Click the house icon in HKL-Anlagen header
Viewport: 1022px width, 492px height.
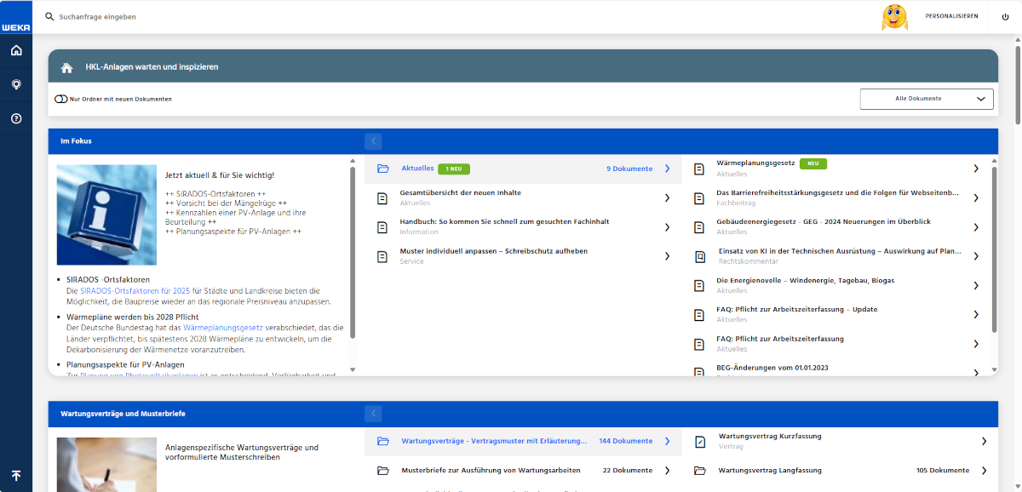click(67, 67)
